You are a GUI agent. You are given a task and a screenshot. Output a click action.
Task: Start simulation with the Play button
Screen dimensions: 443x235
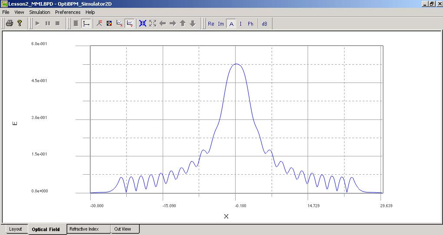pyautogui.click(x=38, y=23)
